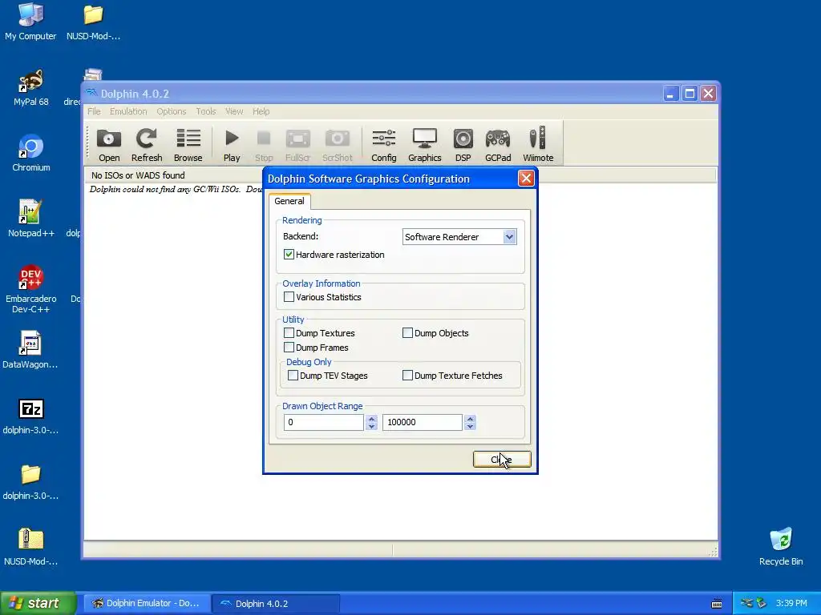Click the Refresh toolbar icon
The image size is (821, 615).
click(x=147, y=146)
